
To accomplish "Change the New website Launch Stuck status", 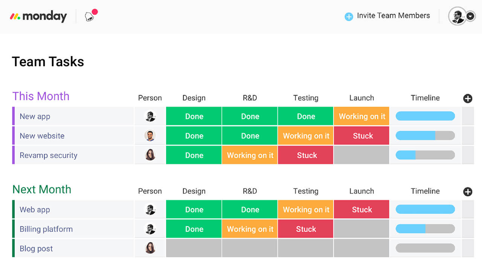I will click(x=361, y=136).
